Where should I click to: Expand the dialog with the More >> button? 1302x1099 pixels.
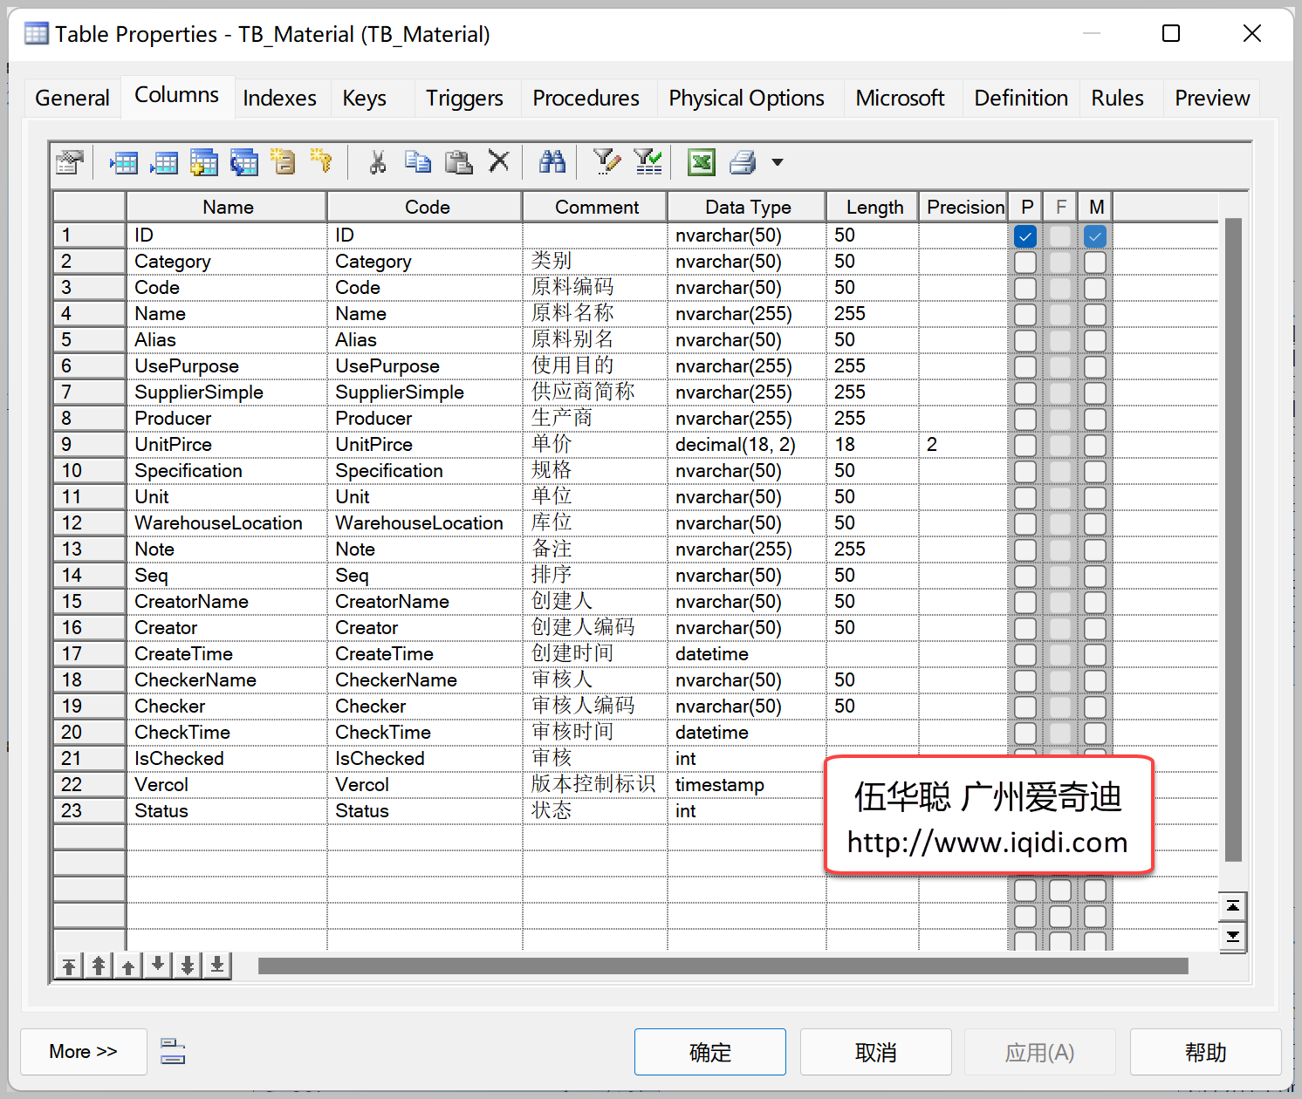coord(84,1052)
